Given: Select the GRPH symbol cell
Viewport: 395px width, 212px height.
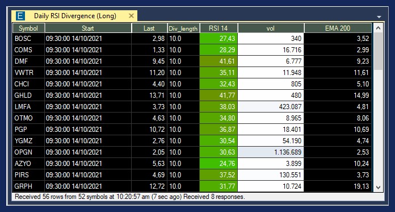Looking at the screenshot, I should coord(29,186).
